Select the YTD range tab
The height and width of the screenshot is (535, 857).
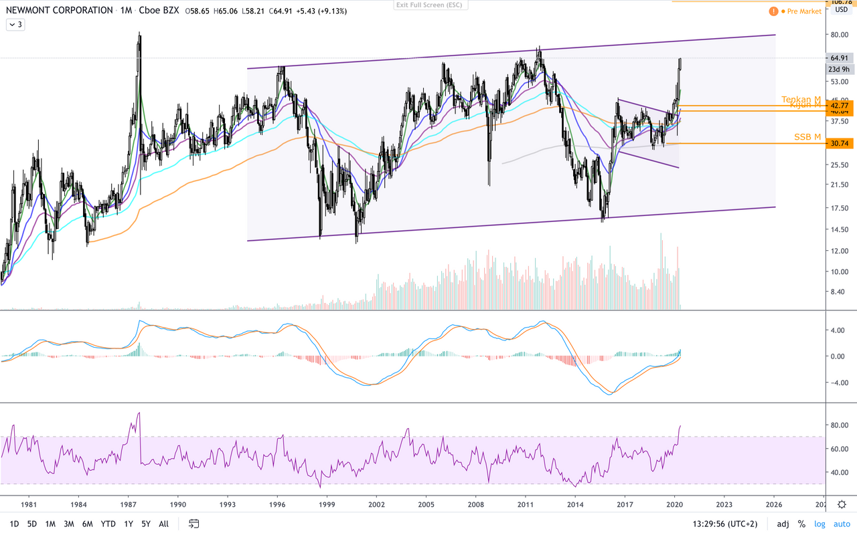pos(108,524)
